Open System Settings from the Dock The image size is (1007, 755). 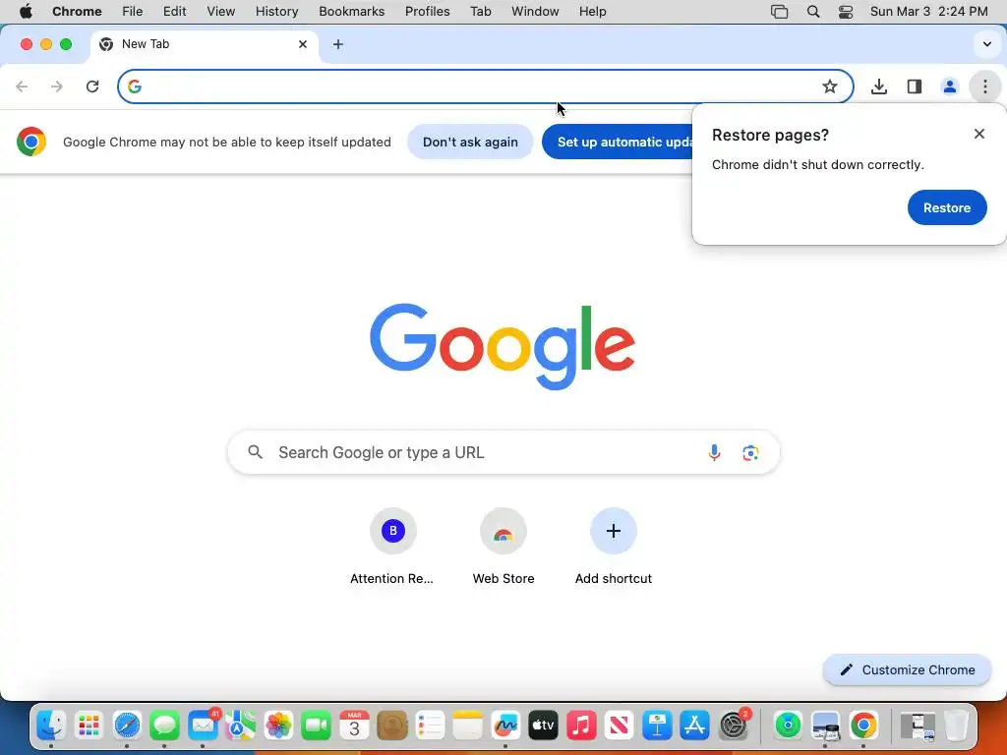point(733,726)
